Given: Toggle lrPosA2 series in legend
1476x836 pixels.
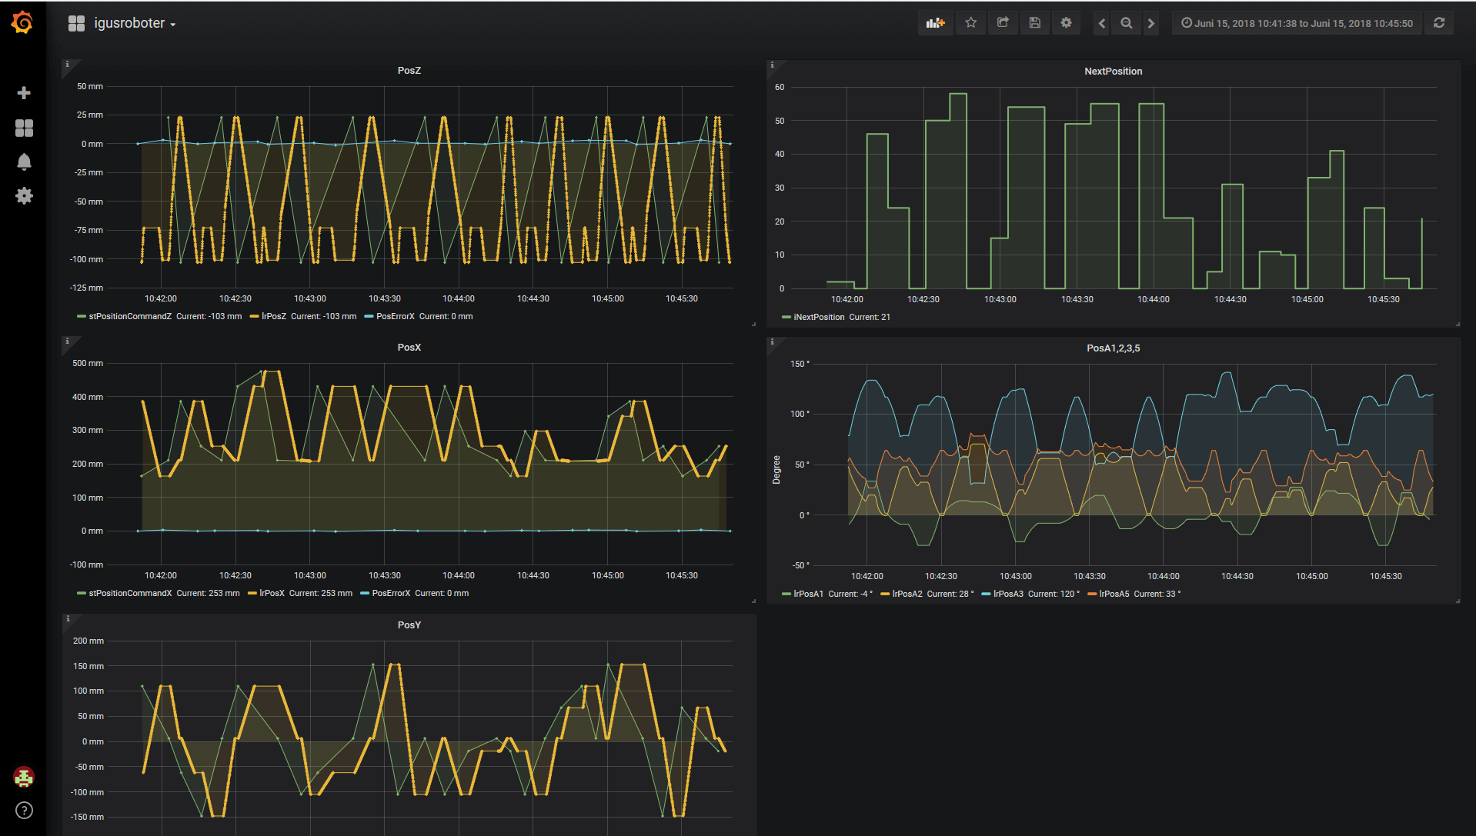Looking at the screenshot, I should point(907,594).
